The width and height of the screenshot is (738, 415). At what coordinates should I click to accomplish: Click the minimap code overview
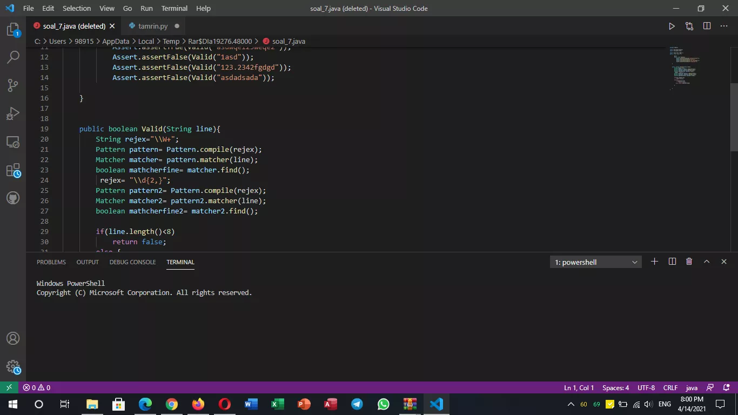(685, 68)
